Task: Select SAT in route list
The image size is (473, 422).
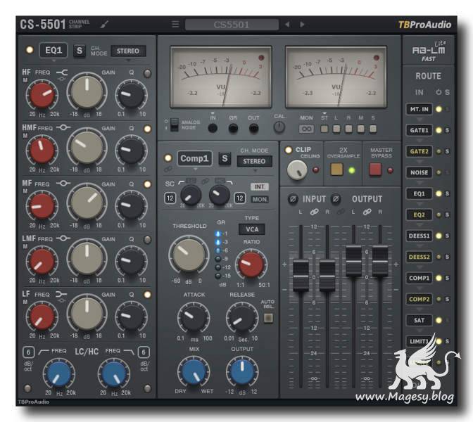Action: point(419,320)
